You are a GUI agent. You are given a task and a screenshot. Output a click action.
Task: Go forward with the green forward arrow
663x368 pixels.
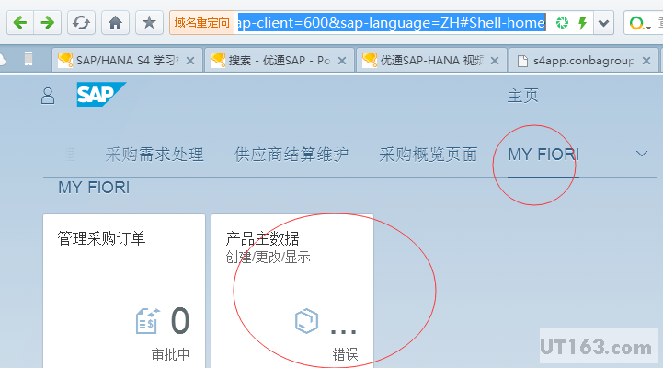(48, 22)
